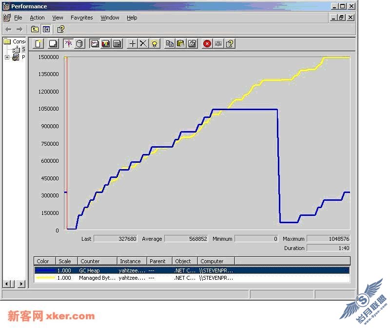Viewport: 390px width, 328px height.
Task: Toggle the Highlight lightbulb button
Action: [155, 44]
